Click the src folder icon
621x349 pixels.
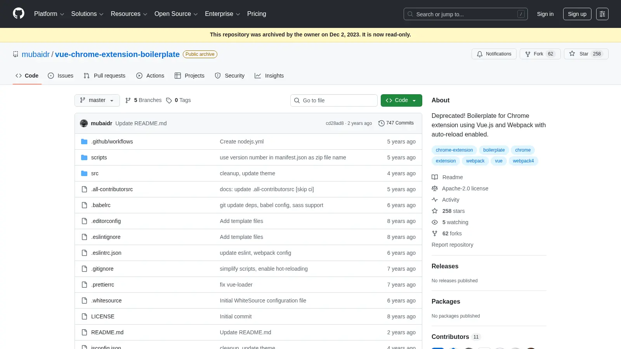click(x=84, y=173)
